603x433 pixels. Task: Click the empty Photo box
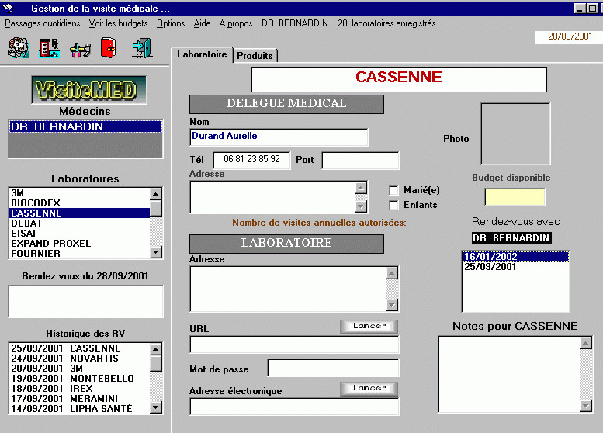(x=516, y=133)
